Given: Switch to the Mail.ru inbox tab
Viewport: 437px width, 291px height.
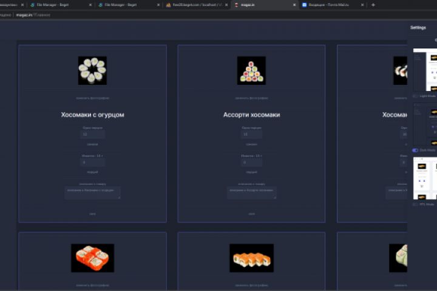Looking at the screenshot, I should [x=332, y=5].
